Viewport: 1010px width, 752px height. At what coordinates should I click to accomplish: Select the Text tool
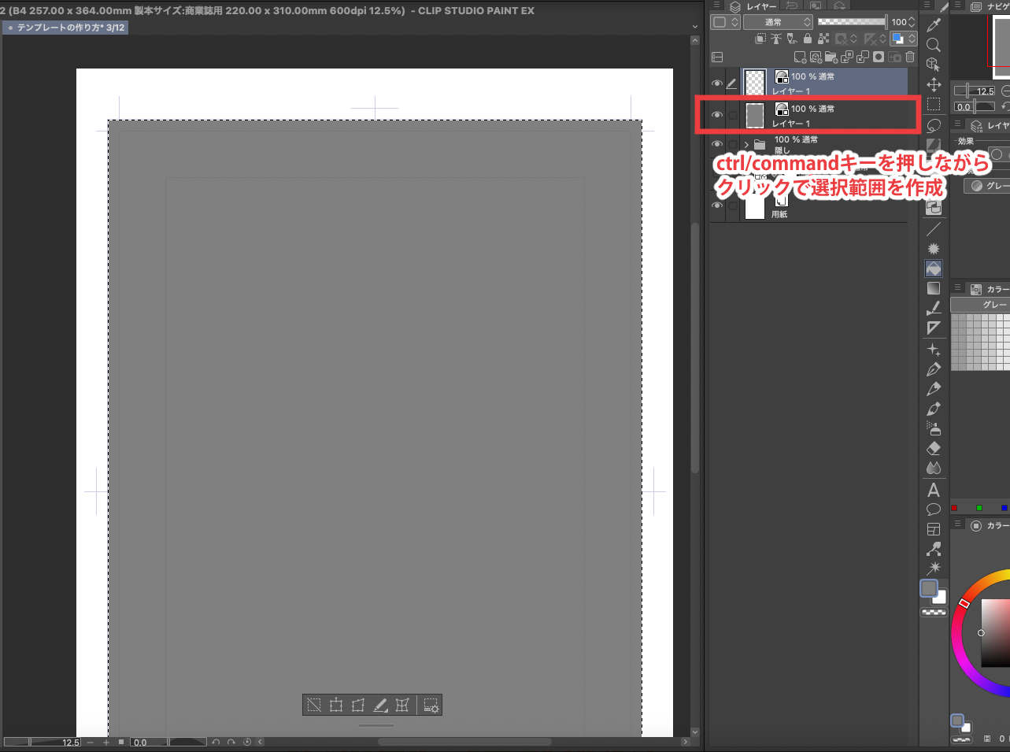tap(934, 489)
